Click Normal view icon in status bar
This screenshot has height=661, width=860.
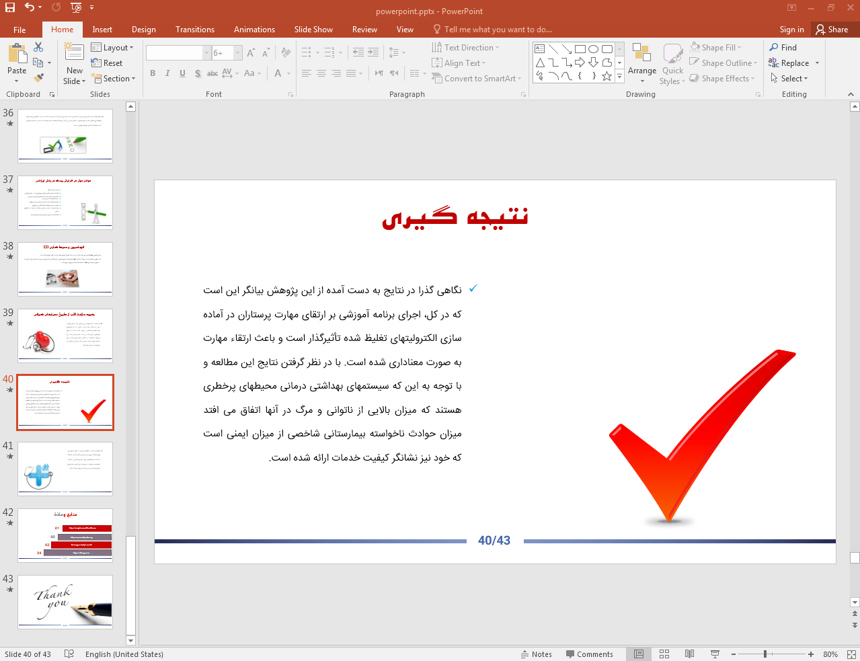point(639,654)
